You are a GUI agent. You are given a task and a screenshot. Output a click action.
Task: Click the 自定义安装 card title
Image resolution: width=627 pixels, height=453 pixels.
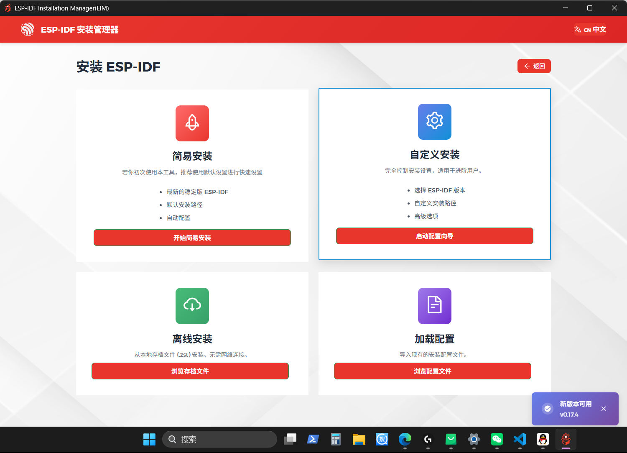point(435,155)
